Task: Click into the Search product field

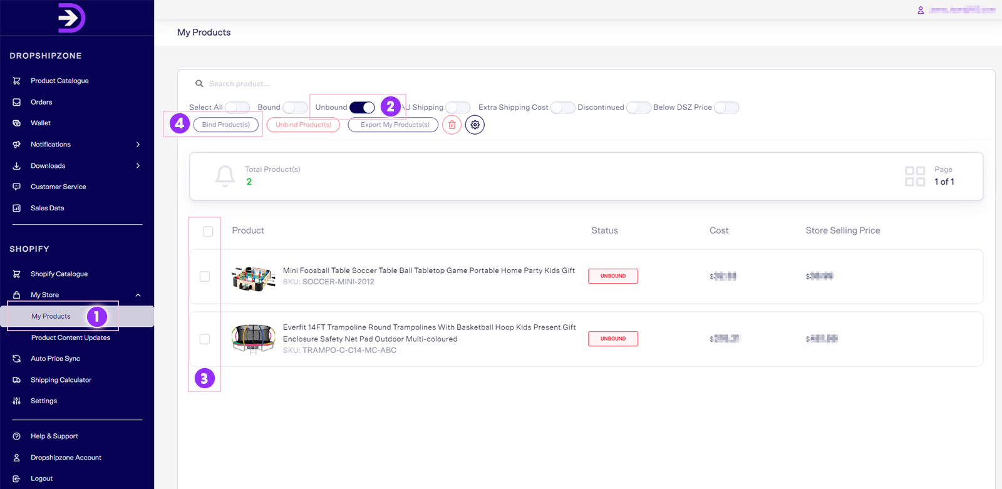Action: tap(240, 83)
